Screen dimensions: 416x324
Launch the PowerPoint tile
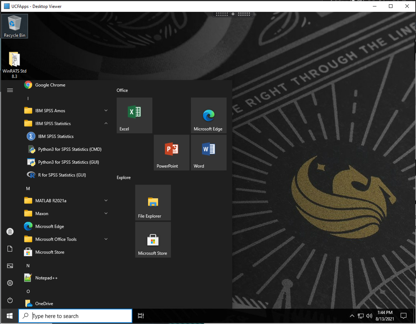(x=172, y=153)
